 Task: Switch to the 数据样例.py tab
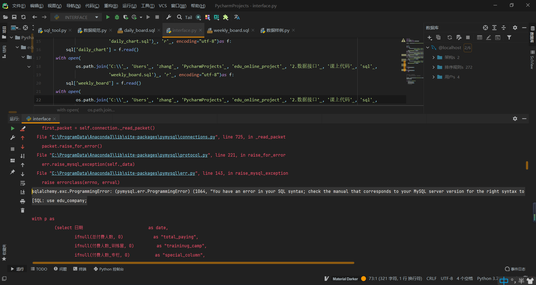tap(278, 30)
